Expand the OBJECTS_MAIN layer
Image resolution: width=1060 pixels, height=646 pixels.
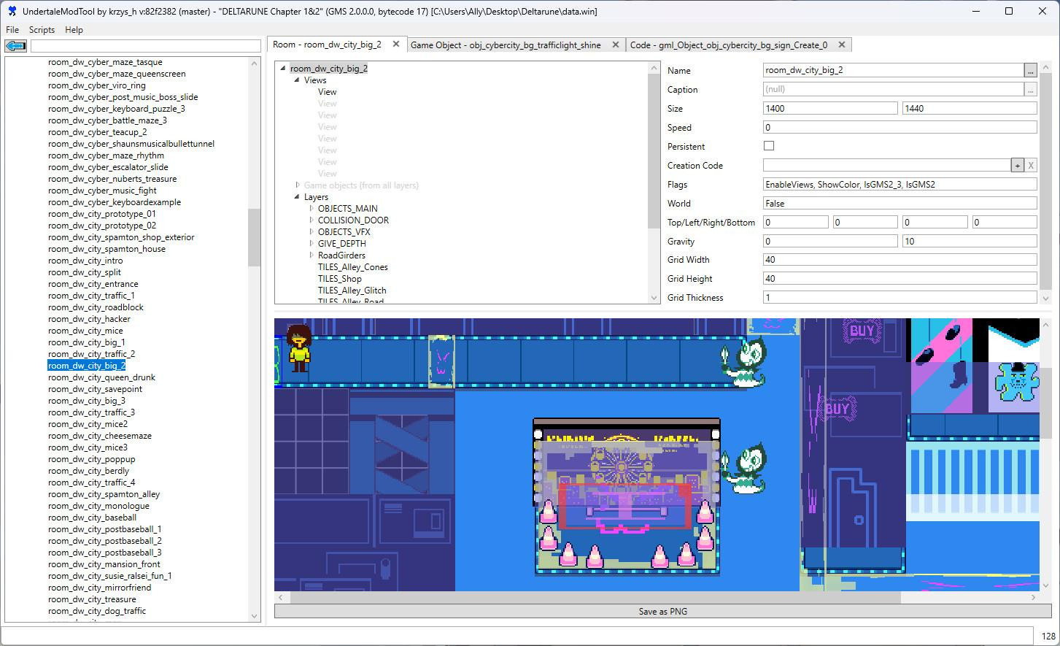[x=312, y=209]
